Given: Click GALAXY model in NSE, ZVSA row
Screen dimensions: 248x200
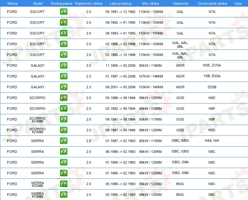Looking at the screenshot, I should (x=37, y=66).
